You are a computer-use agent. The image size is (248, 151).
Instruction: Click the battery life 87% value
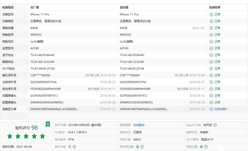click(x=71, y=139)
